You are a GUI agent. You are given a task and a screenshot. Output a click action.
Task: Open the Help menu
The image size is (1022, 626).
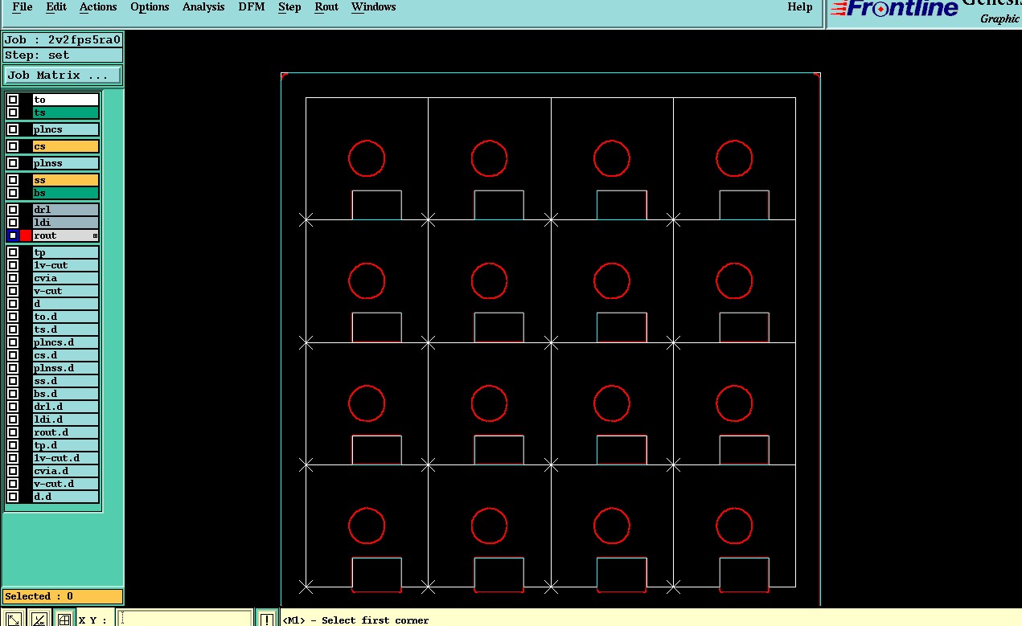[x=799, y=7]
